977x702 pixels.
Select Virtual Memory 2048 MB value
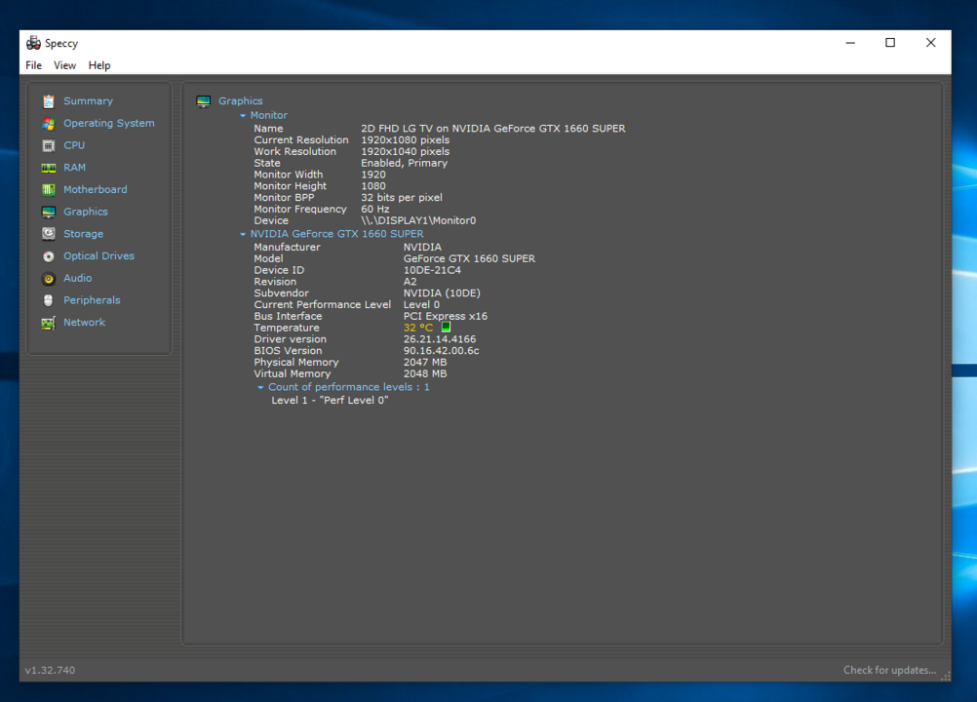point(425,373)
